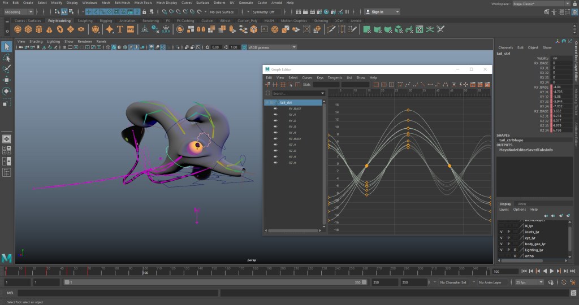The width and height of the screenshot is (579, 305).
Task: Expand the sRGB gamma view transform dropdown
Action: coord(269,47)
